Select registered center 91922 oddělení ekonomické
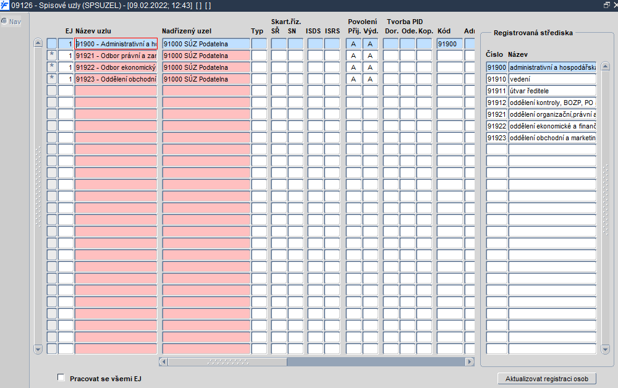 pyautogui.click(x=552, y=127)
